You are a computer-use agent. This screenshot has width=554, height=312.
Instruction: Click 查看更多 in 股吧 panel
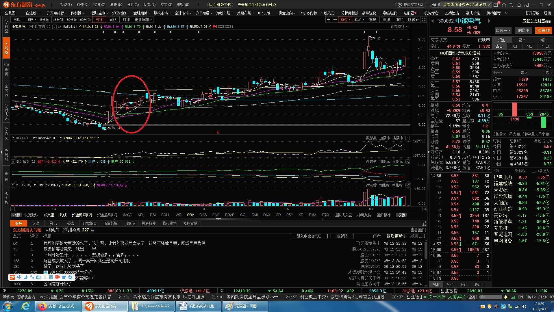(418, 230)
